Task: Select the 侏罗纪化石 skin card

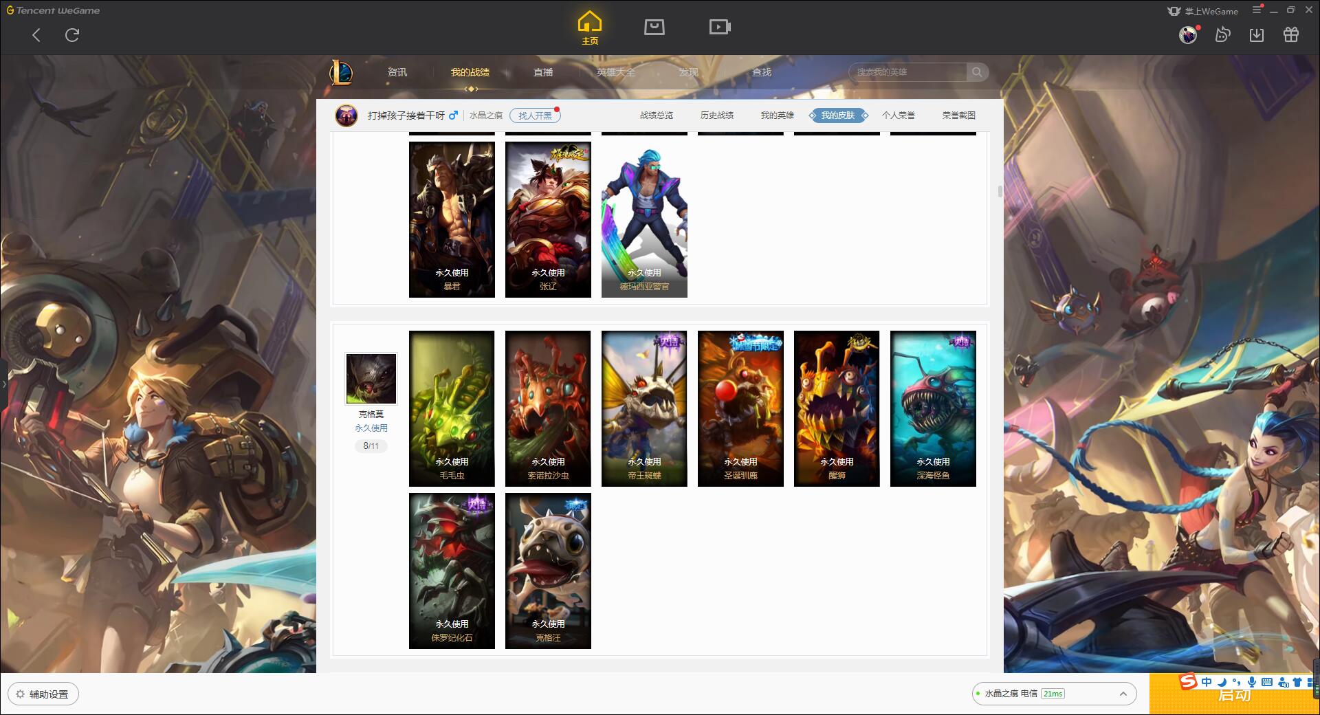Action: [x=452, y=571]
